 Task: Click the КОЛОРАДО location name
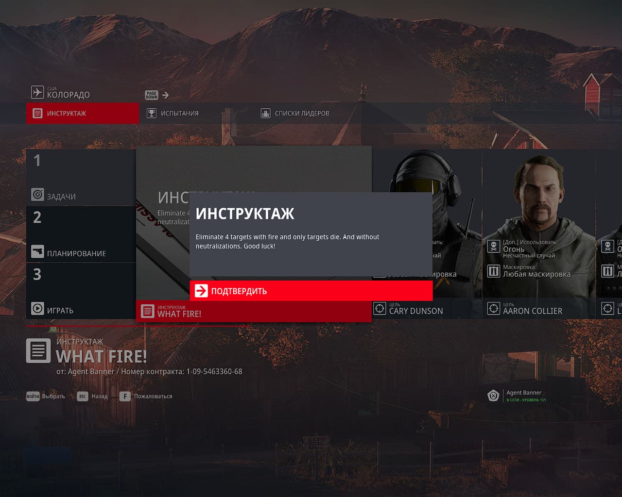(69, 95)
